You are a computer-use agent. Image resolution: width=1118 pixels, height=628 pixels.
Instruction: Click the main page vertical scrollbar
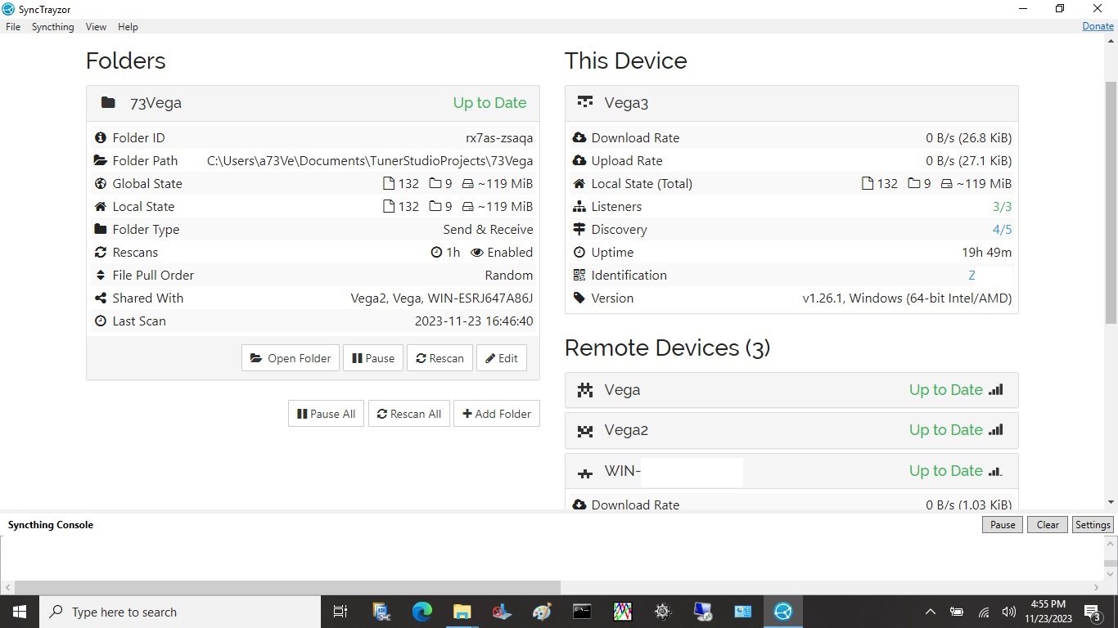coord(1111,202)
